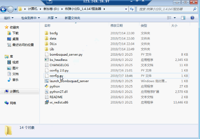Viewport: 200px width, 139px height.
Task: Click the README file name text
Action: pyautogui.click(x=56, y=97)
